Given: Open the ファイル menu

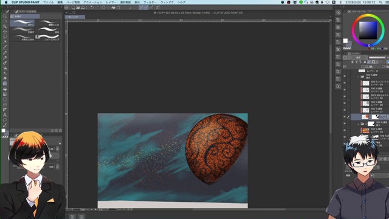Looking at the screenshot, I should point(49,2).
